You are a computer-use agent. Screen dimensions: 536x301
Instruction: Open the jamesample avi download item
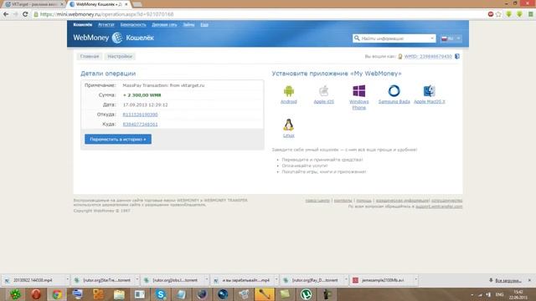(382, 280)
